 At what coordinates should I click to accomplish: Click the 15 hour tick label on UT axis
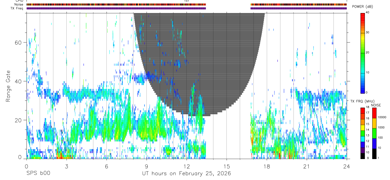click(226, 166)
